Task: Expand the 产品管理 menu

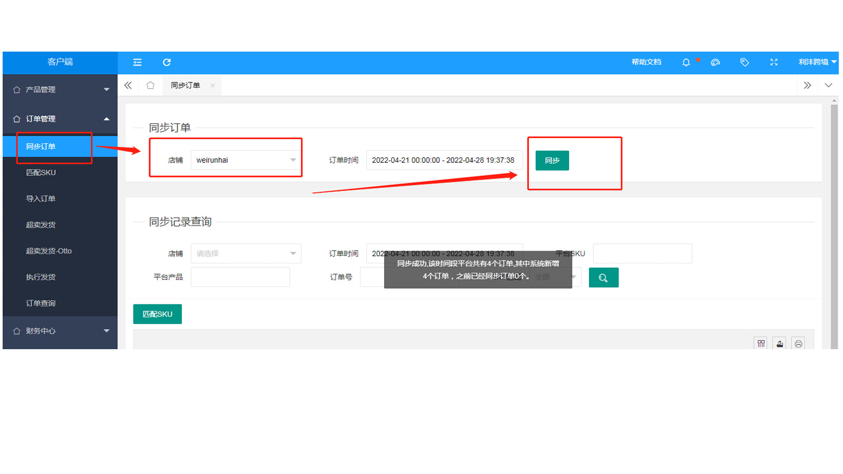Action: (x=60, y=90)
